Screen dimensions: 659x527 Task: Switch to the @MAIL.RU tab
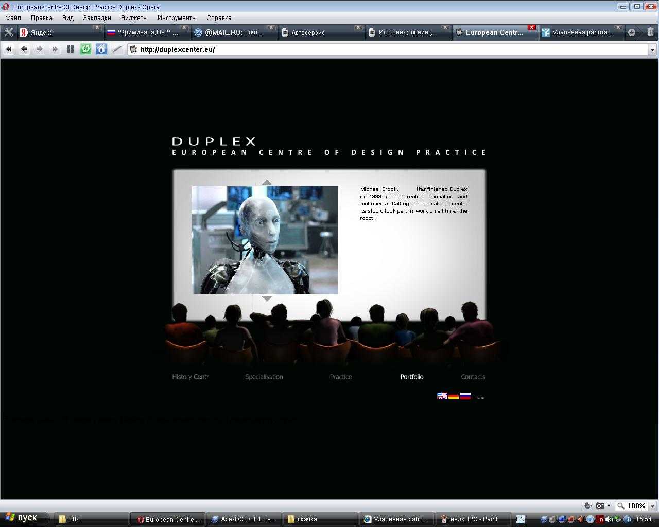234,32
